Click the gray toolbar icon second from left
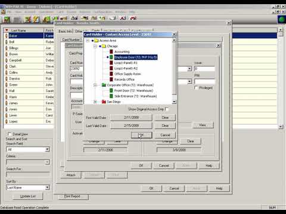Image resolution: width=286 pixels, height=214 pixels. (x=17, y=20)
